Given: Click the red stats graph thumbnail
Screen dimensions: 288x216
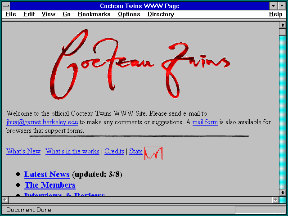Looking at the screenshot, I should tap(153, 153).
